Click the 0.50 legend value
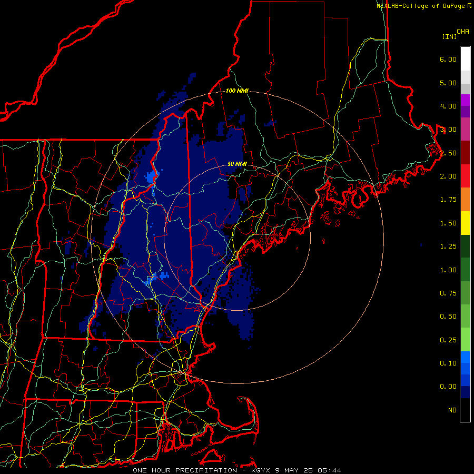 448,317
